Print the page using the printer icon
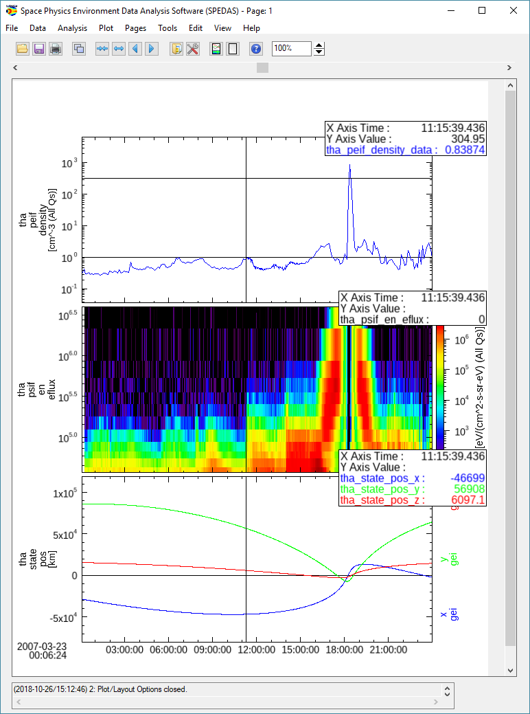 coord(56,49)
